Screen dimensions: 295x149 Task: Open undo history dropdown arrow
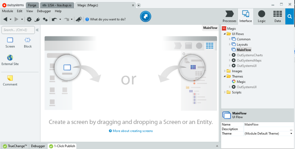(60, 19)
